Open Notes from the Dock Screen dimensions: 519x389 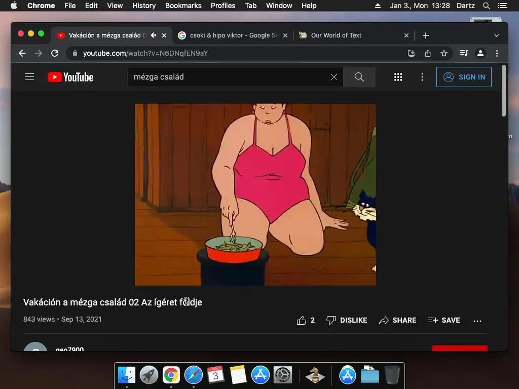pos(238,375)
